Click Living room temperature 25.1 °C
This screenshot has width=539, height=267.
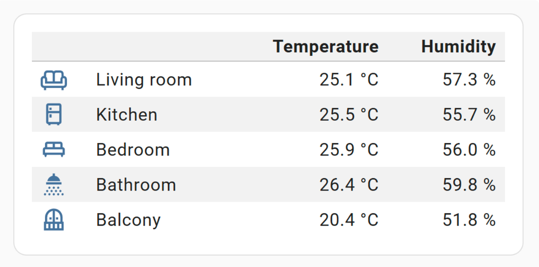[x=348, y=80]
